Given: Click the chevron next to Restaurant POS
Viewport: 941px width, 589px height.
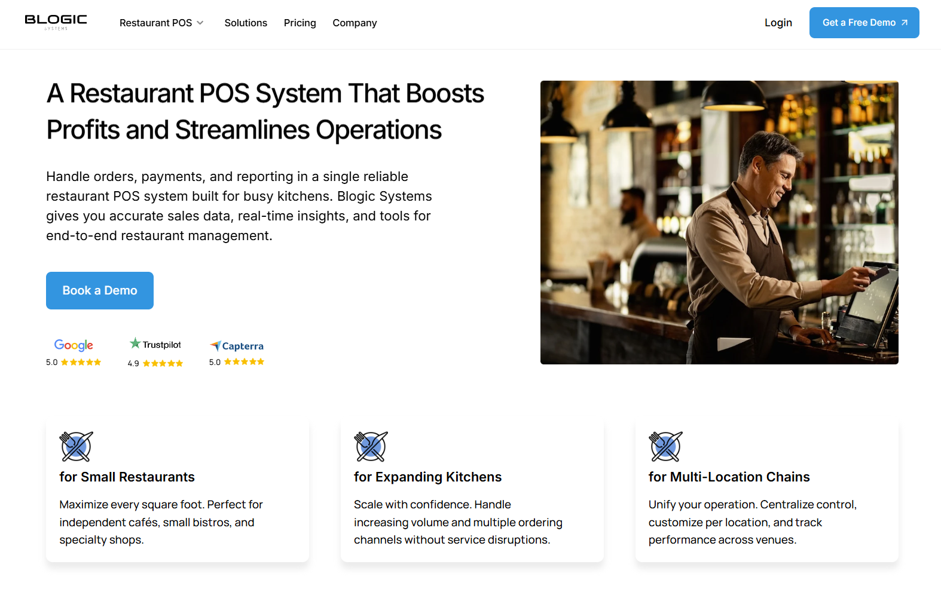Looking at the screenshot, I should tap(200, 23).
